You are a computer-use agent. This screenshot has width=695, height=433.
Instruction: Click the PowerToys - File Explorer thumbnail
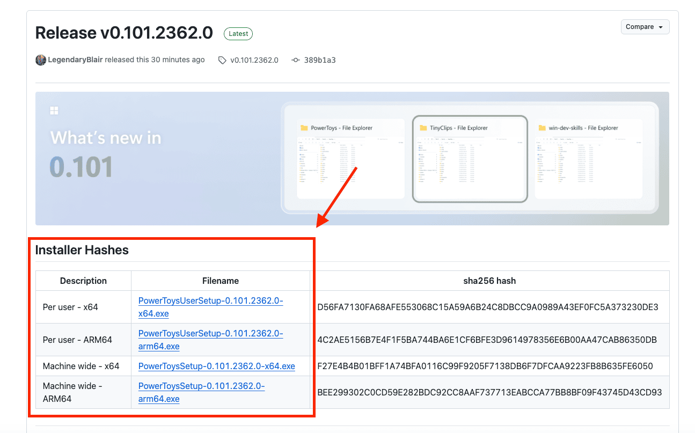click(351, 159)
